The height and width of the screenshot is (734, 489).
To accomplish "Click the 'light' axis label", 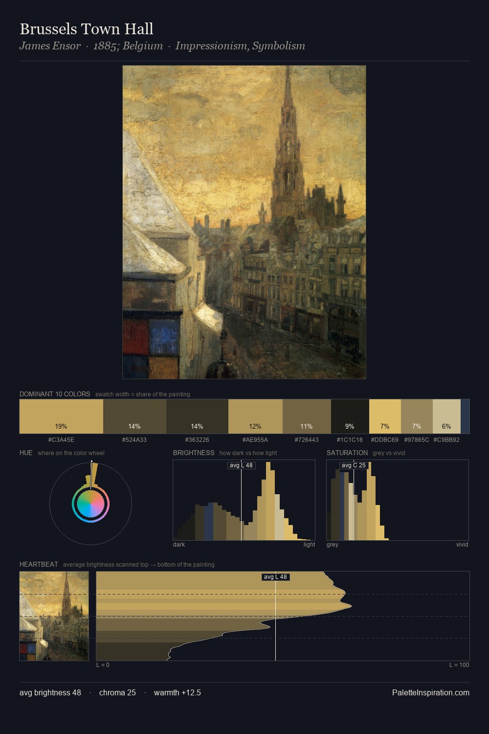I will click(309, 545).
